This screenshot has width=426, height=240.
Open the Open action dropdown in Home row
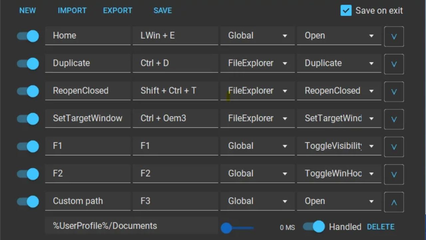tap(339, 36)
